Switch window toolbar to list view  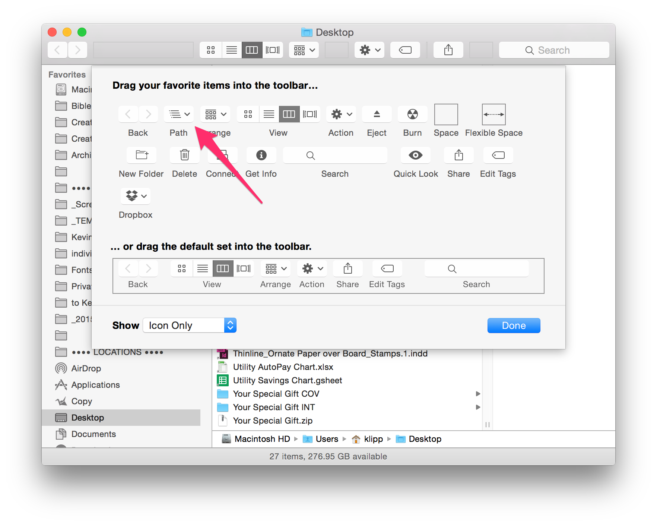tap(232, 50)
